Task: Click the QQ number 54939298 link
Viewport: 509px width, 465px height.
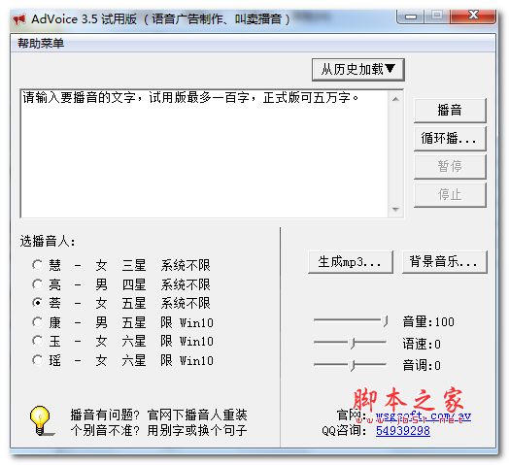Action: point(403,431)
